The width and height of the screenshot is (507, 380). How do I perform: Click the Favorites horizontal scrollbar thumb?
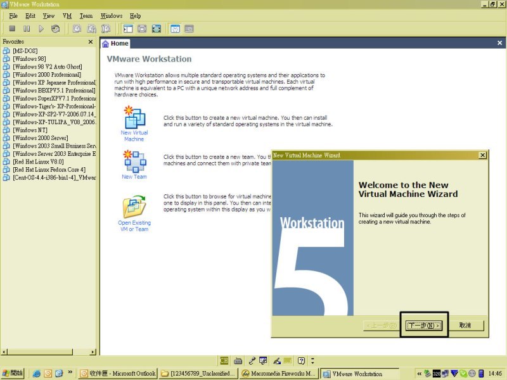40,352
